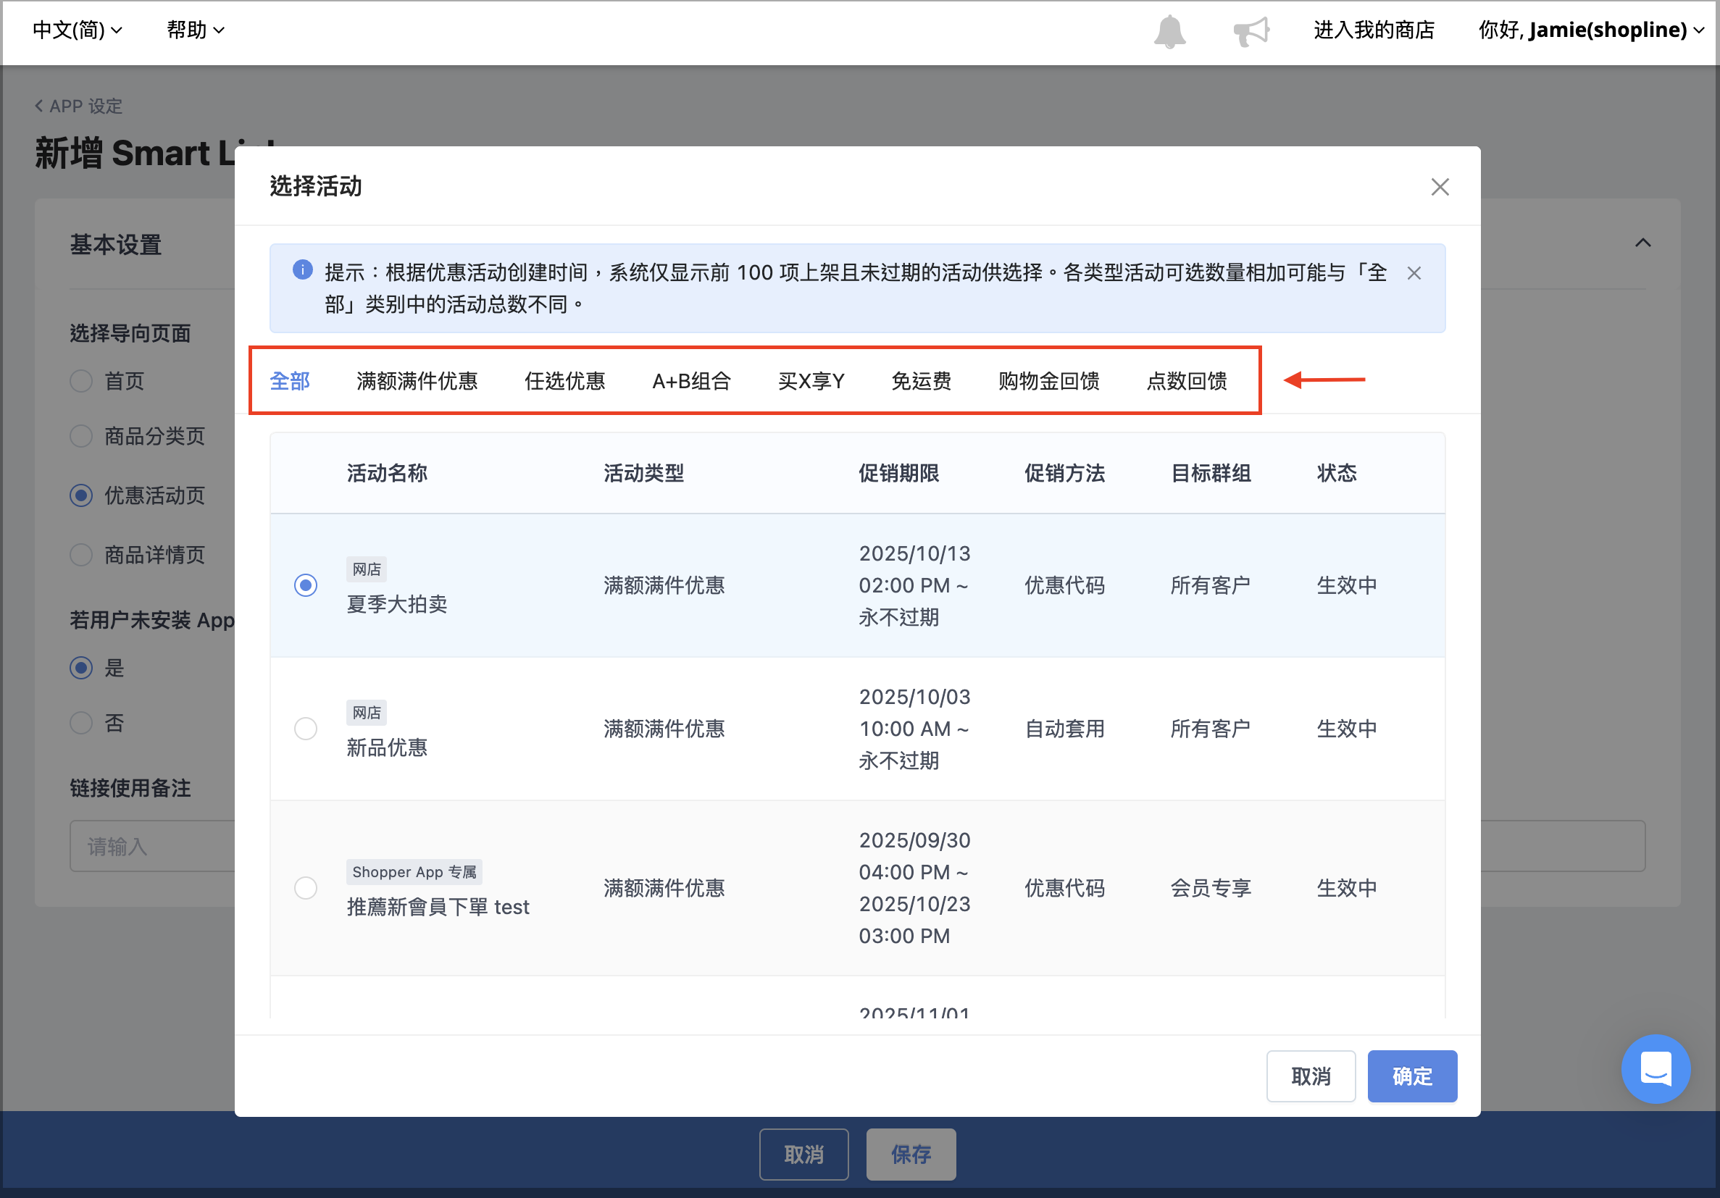Click the 会员专享 target group cell
This screenshot has width=1720, height=1198.
tap(1211, 888)
